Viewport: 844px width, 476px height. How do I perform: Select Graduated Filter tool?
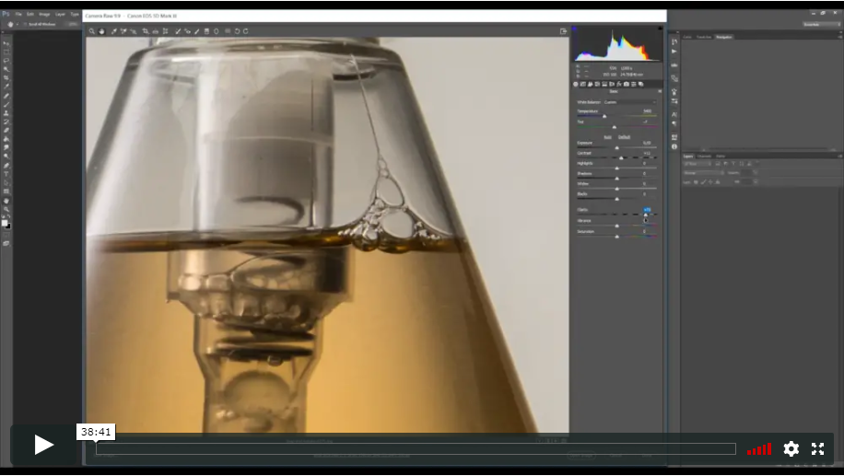coord(206,31)
